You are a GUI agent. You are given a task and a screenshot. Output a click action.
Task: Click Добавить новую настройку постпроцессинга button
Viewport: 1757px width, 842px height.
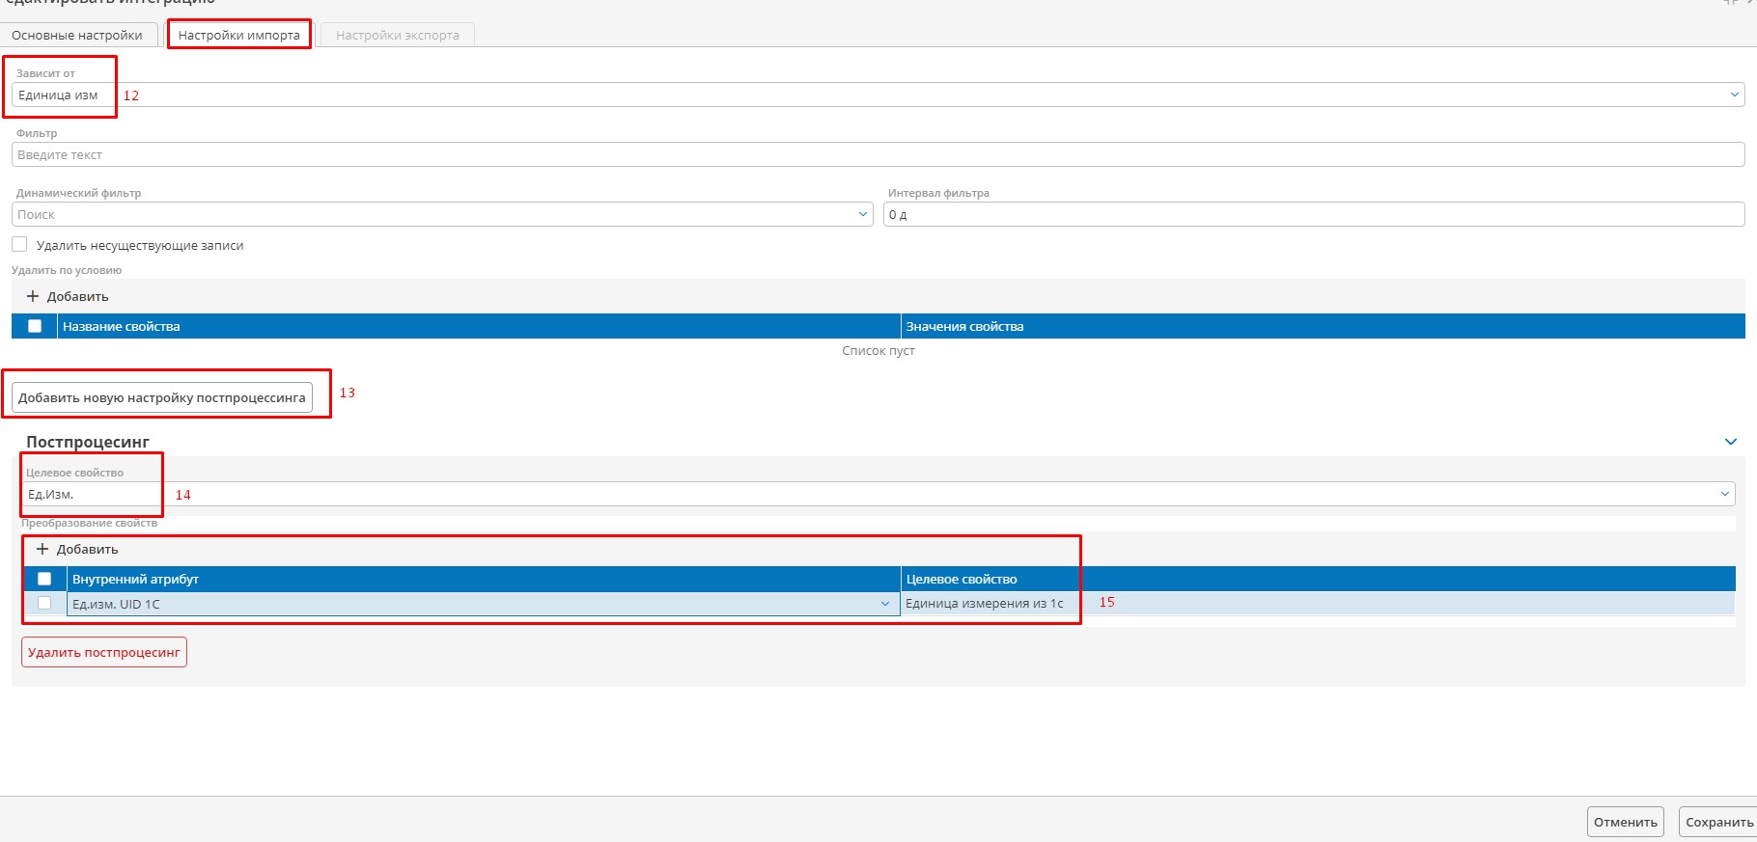(162, 397)
